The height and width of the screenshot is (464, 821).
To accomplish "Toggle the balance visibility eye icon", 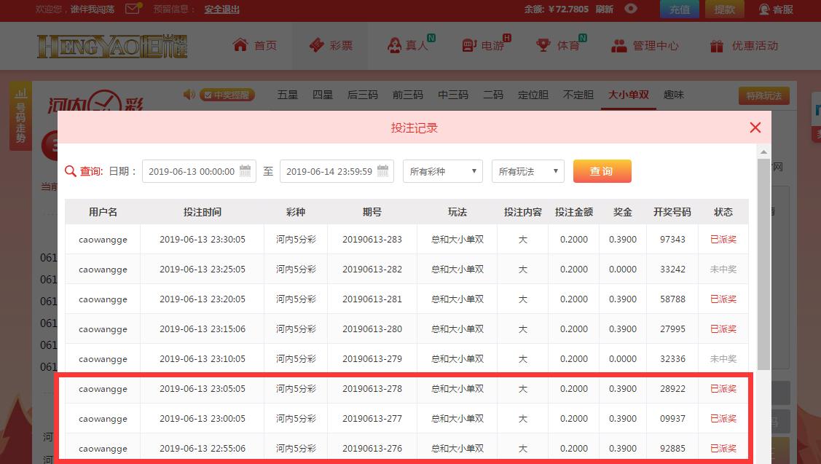I will [630, 9].
